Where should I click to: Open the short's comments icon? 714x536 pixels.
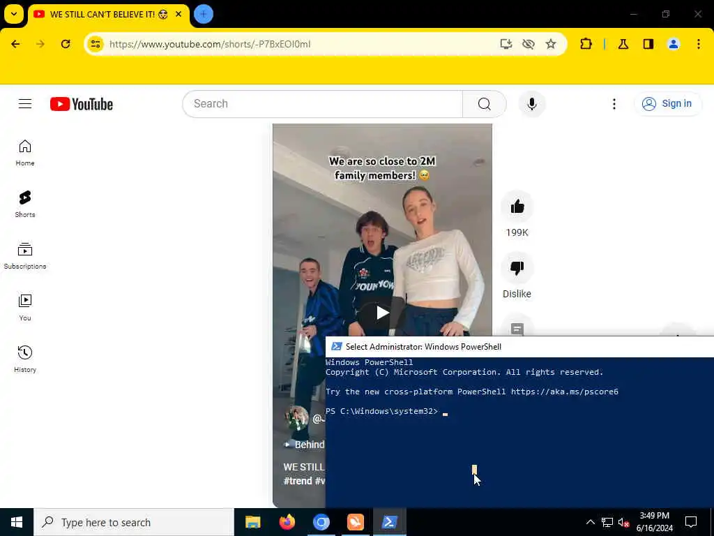pos(517,328)
